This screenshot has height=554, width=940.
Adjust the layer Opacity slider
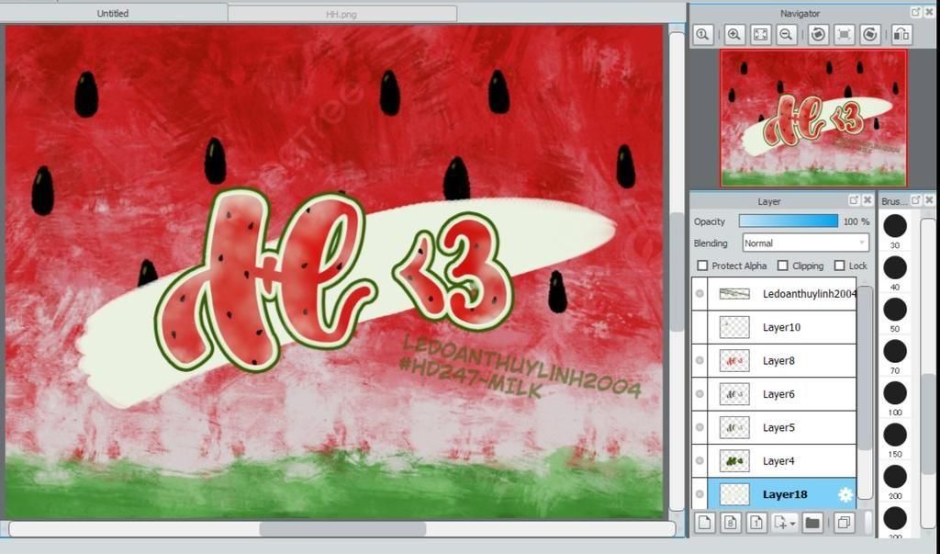pos(789,221)
